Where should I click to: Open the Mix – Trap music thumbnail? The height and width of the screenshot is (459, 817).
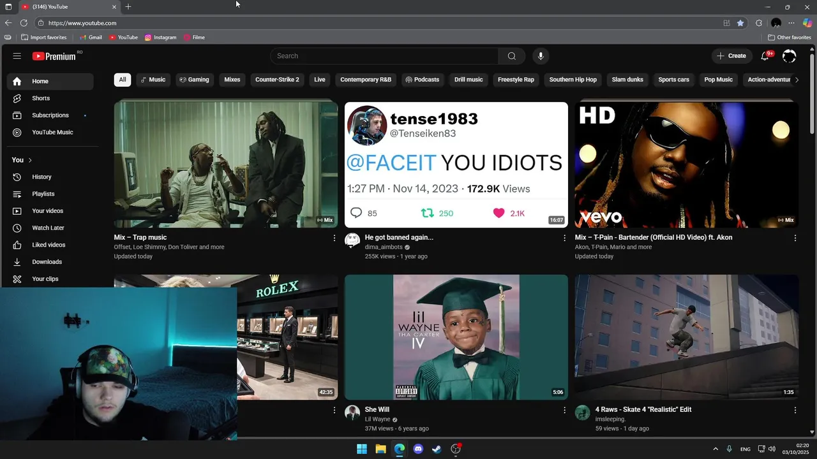[x=226, y=164]
